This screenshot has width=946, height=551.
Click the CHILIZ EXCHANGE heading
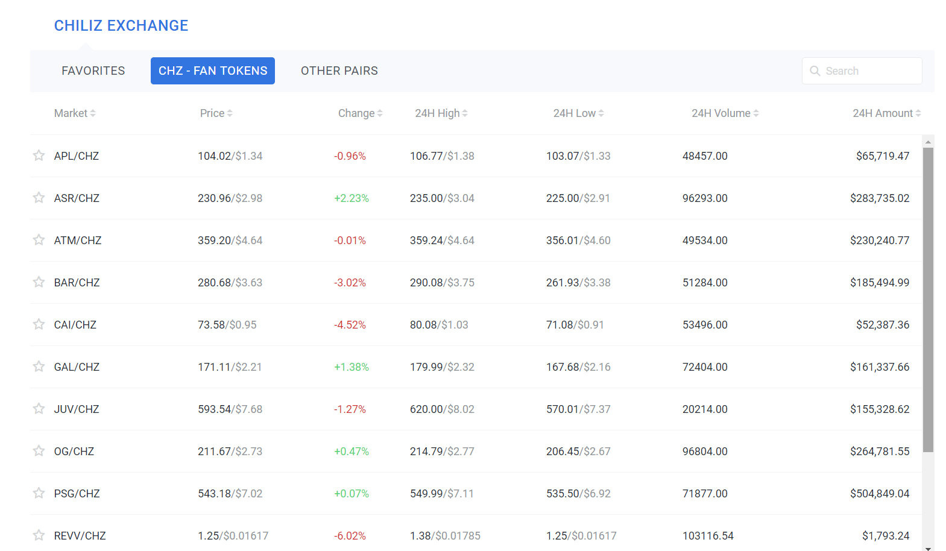[x=121, y=25]
